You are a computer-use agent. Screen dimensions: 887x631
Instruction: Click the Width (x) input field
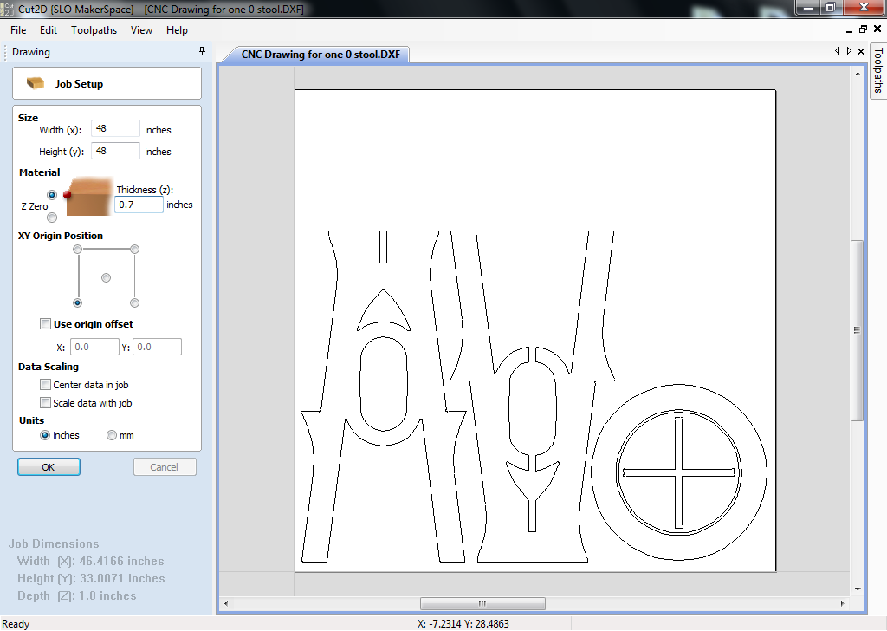click(115, 128)
